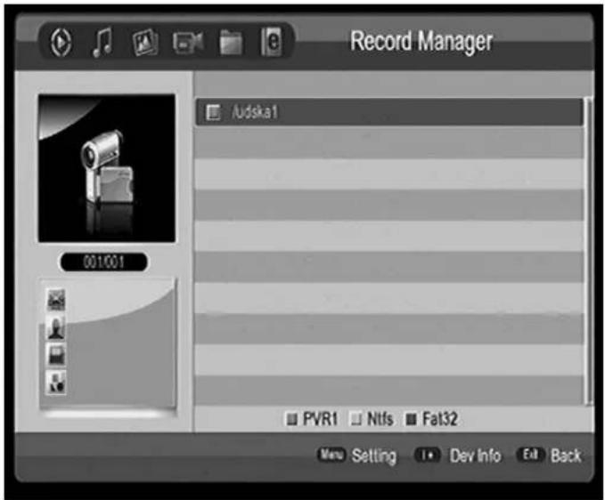The height and width of the screenshot is (500, 605).
Task: Click the Record Manager title text
Action: click(421, 41)
